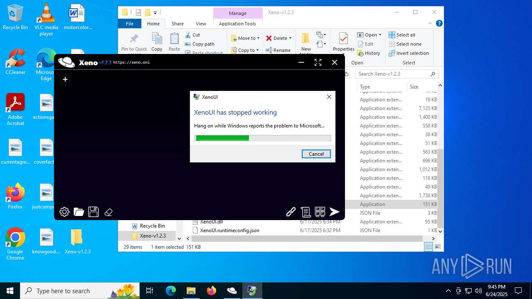Cancel the XenoUI error report
The height and width of the screenshot is (299, 532).
pos(316,154)
